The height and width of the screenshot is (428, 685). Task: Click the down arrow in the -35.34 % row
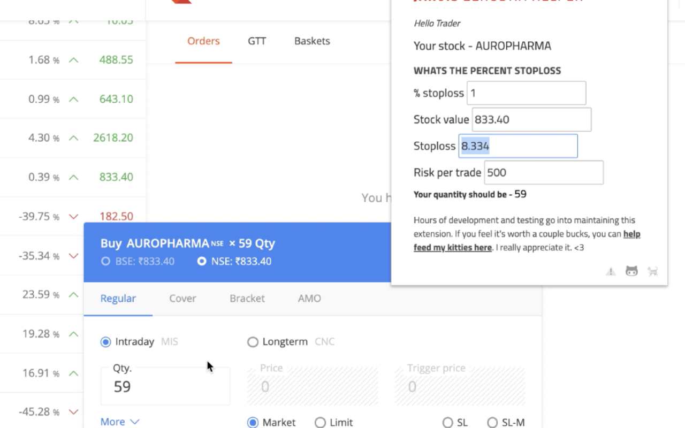pos(74,256)
